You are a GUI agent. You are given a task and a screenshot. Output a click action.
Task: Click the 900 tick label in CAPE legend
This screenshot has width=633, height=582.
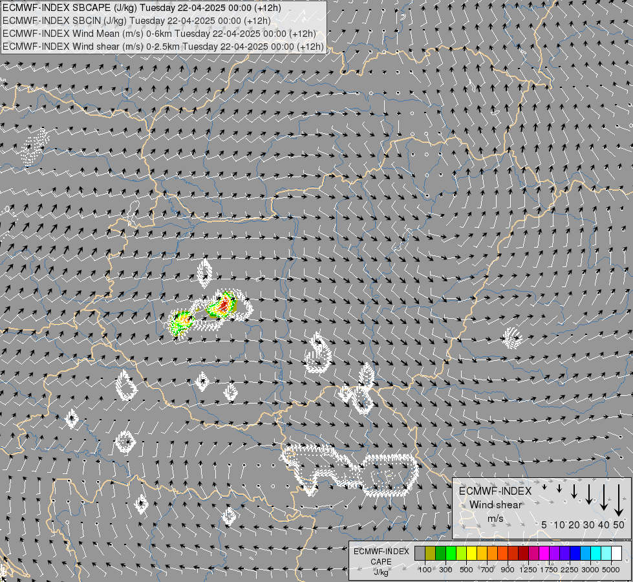pos(508,570)
